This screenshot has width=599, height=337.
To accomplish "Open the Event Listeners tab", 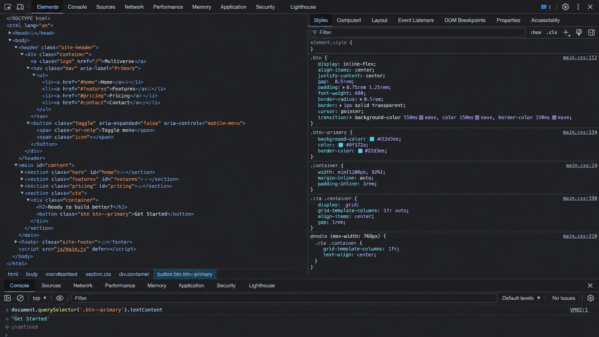I will 416,20.
